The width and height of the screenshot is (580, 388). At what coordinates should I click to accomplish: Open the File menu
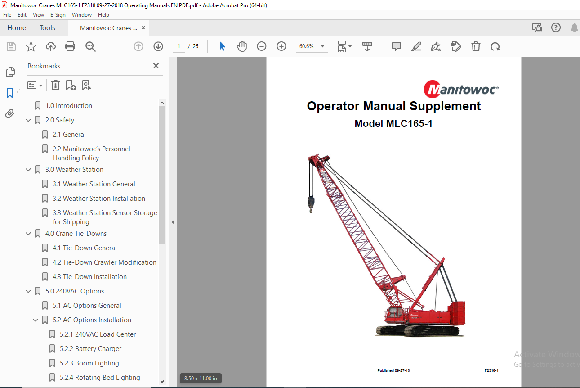(7, 14)
